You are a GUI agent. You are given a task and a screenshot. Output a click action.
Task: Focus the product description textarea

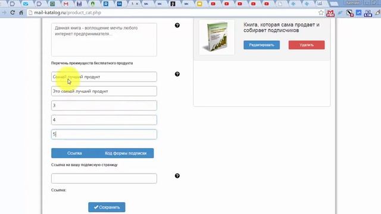104,40
